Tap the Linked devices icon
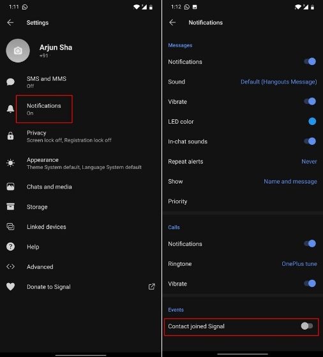Image resolution: width=323 pixels, height=357 pixels. pos(10,226)
